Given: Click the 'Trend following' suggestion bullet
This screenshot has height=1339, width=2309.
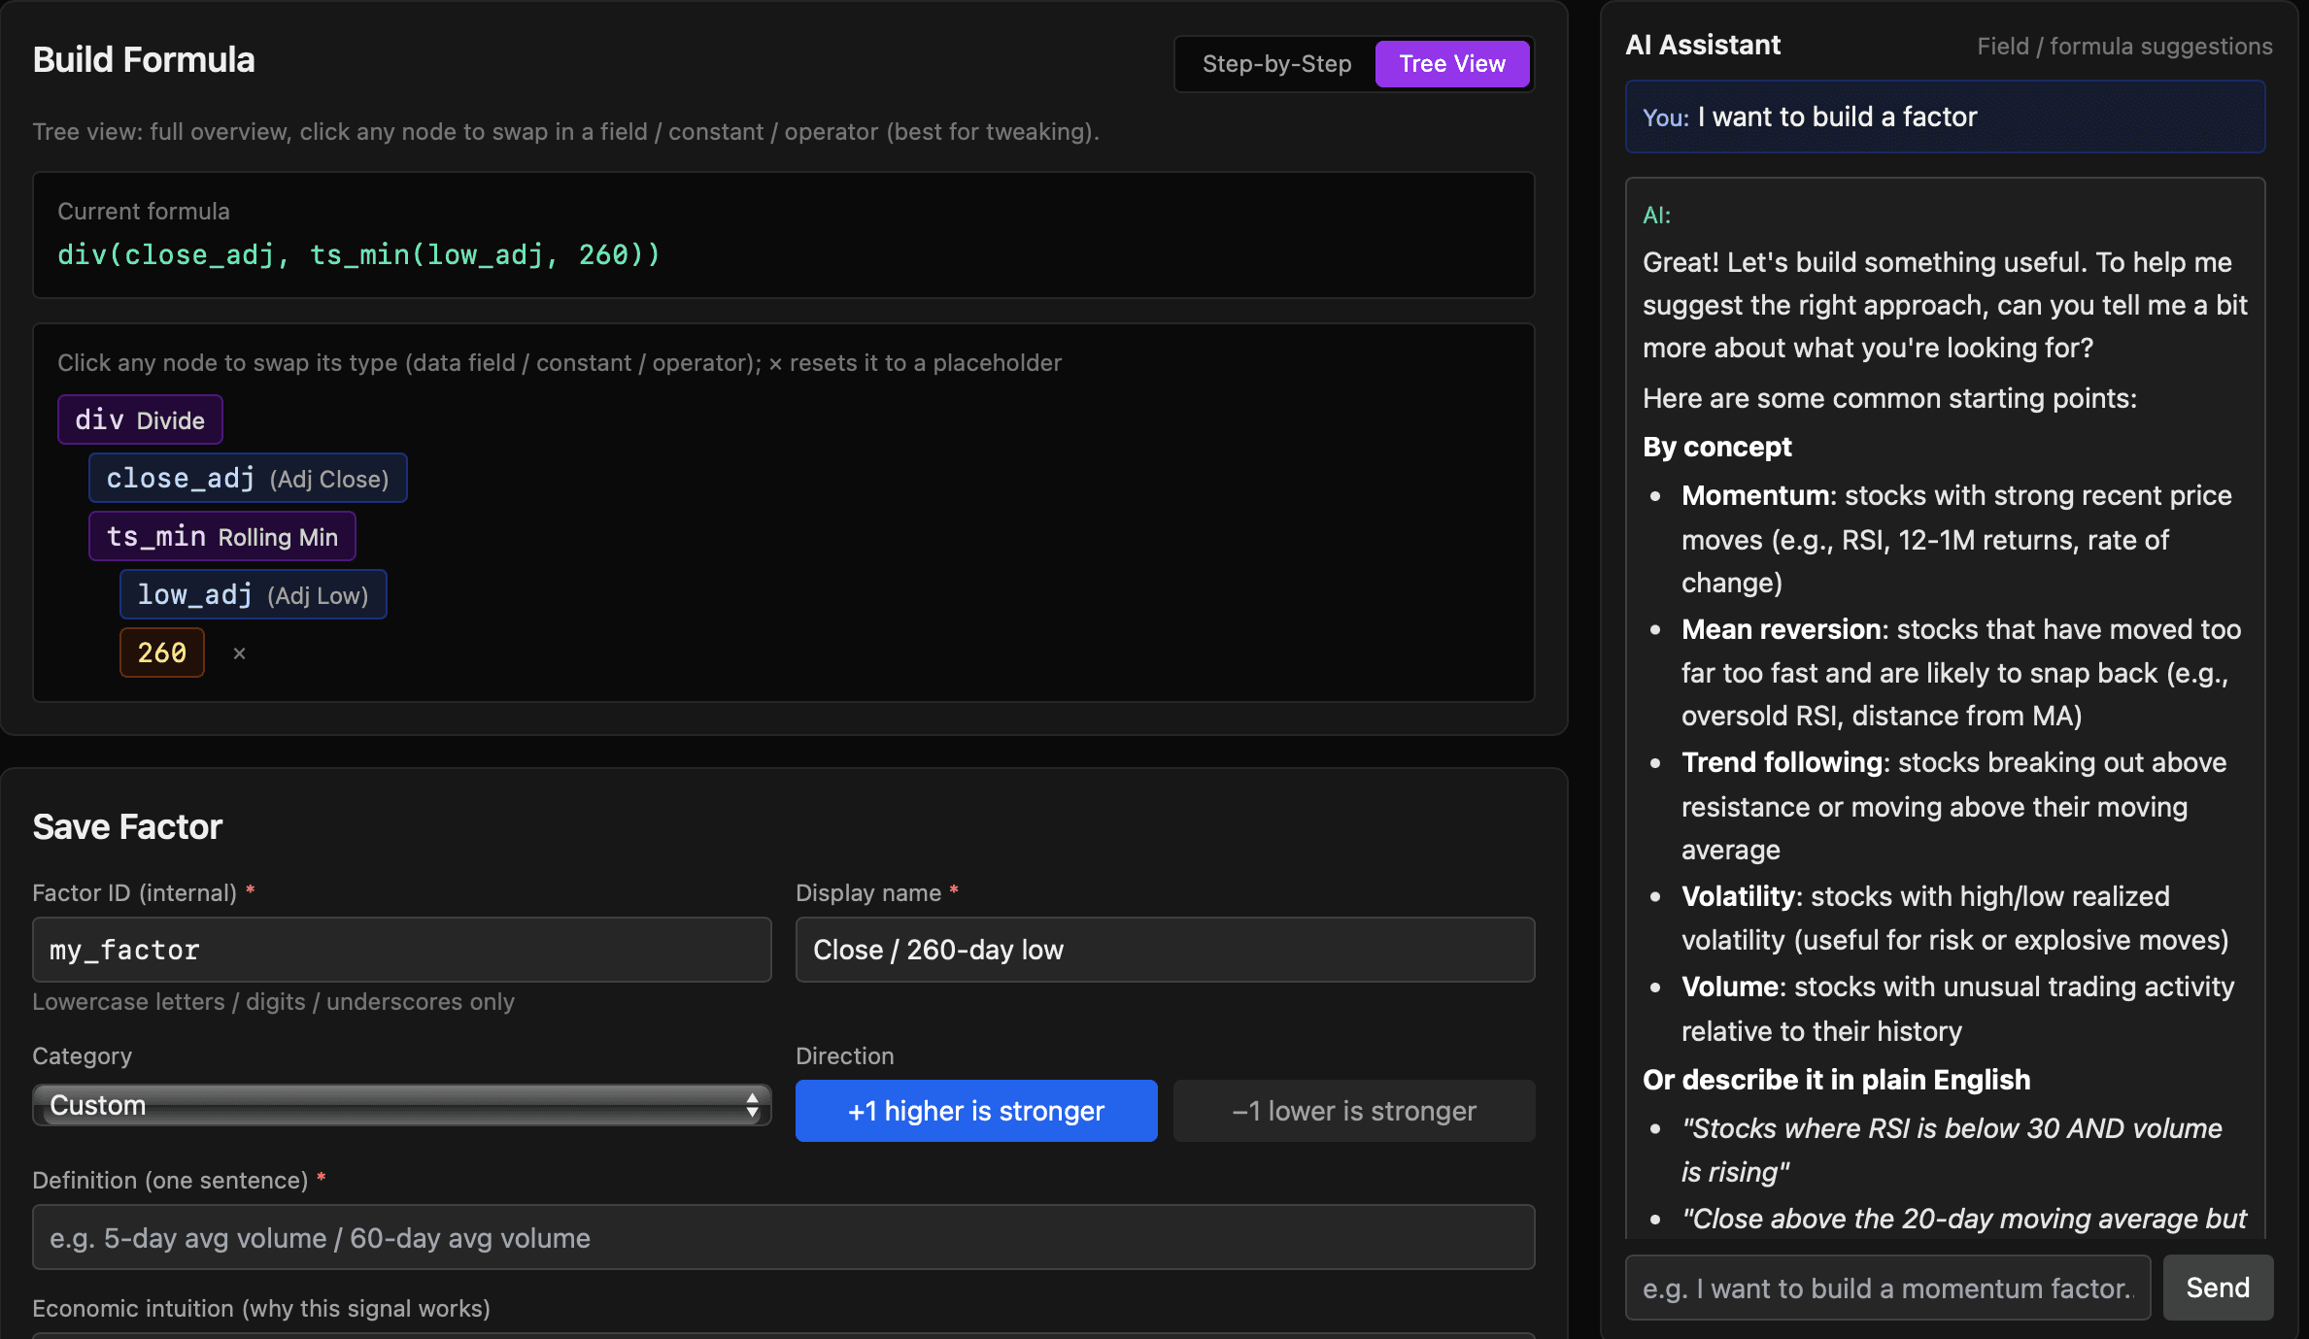Looking at the screenshot, I should (x=1953, y=806).
